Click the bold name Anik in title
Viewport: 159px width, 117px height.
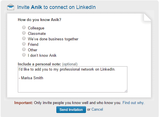click(37, 7)
